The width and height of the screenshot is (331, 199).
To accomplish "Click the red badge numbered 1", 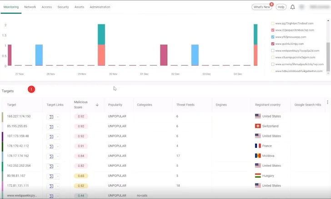I will [31, 89].
